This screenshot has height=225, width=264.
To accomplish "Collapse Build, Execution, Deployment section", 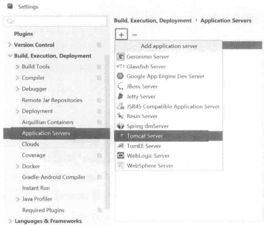I will pos(10,55).
